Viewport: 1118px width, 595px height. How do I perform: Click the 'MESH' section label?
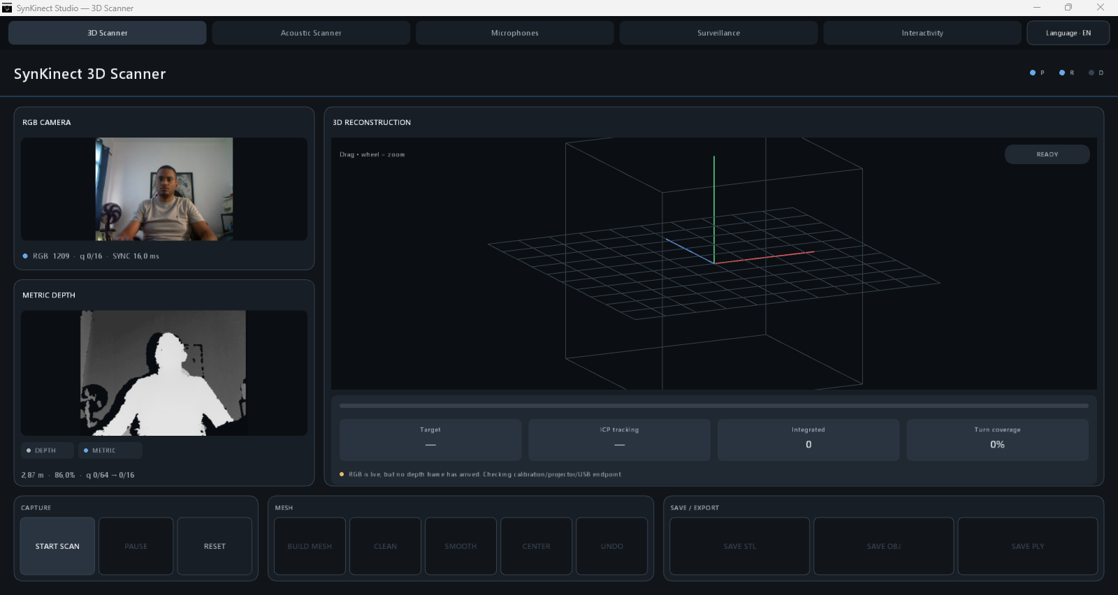tap(284, 508)
